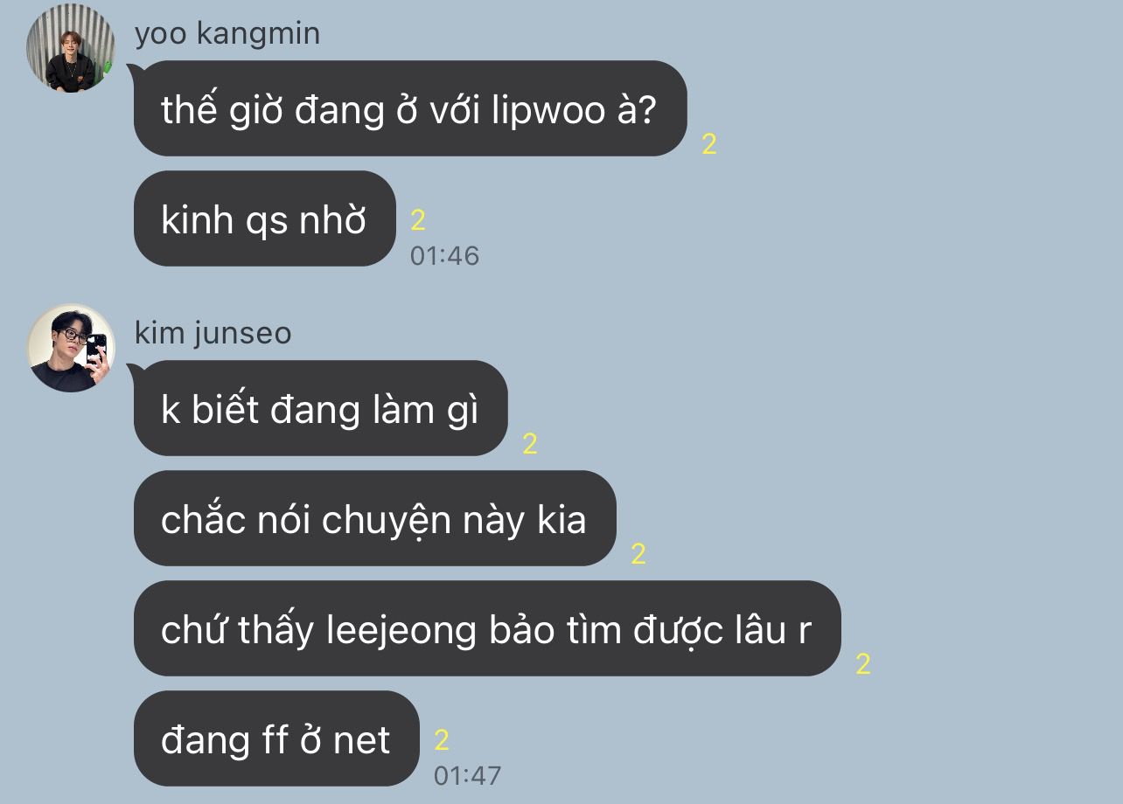The width and height of the screenshot is (1123, 804).
Task: Select message "k biết đang làm gì"
Action: (x=321, y=408)
